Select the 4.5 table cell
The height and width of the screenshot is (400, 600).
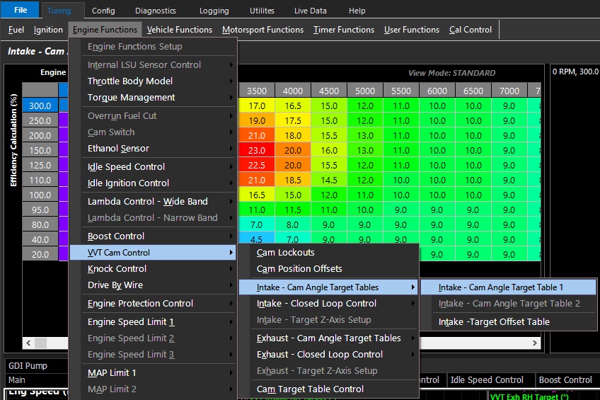tap(257, 239)
